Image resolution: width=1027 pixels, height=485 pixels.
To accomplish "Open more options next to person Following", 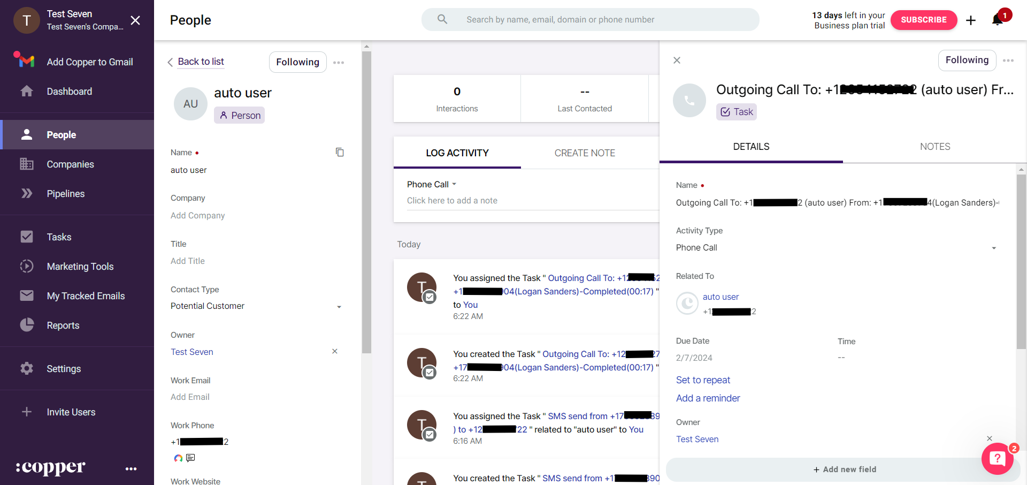I will click(339, 62).
